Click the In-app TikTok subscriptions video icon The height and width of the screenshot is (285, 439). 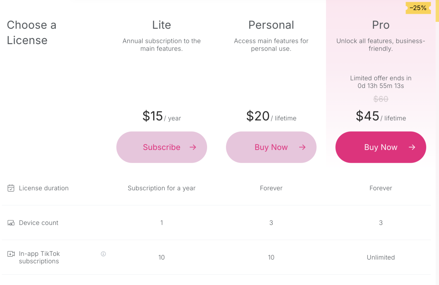11,254
